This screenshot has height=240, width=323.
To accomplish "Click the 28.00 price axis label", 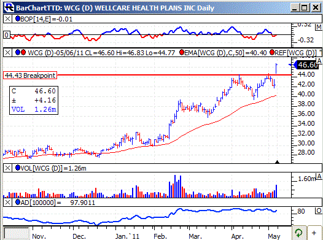I will coord(306,152).
